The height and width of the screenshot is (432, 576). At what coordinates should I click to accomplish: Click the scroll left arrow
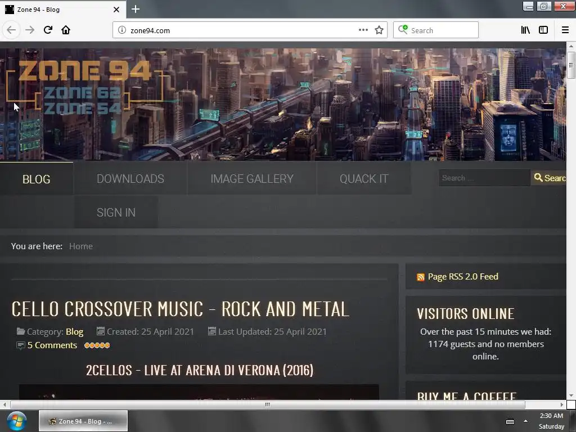coord(4,404)
